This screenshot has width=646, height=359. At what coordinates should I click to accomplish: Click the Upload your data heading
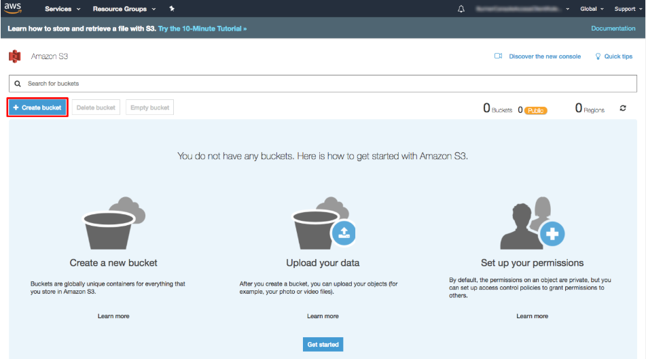[x=323, y=263]
